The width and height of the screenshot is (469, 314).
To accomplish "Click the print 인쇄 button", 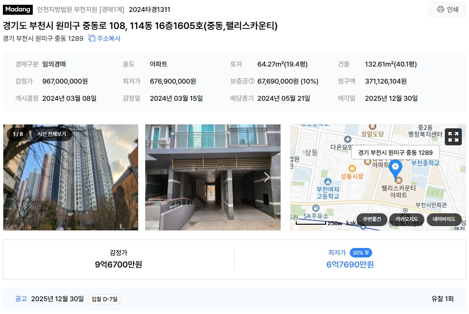I will tap(447, 10).
